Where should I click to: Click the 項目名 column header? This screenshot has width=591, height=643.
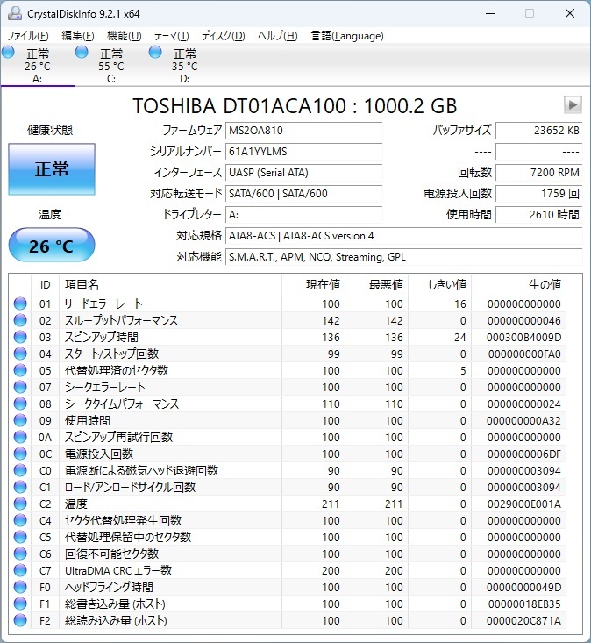[x=82, y=284]
